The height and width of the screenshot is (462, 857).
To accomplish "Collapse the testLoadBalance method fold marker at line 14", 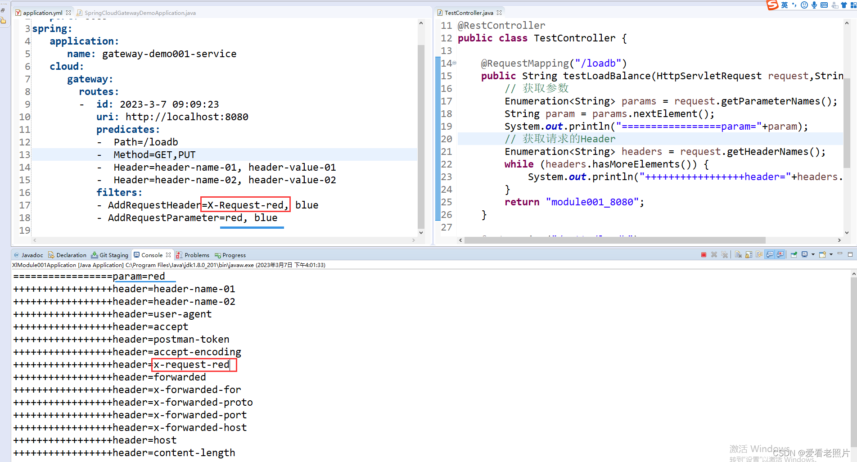I will tap(455, 63).
